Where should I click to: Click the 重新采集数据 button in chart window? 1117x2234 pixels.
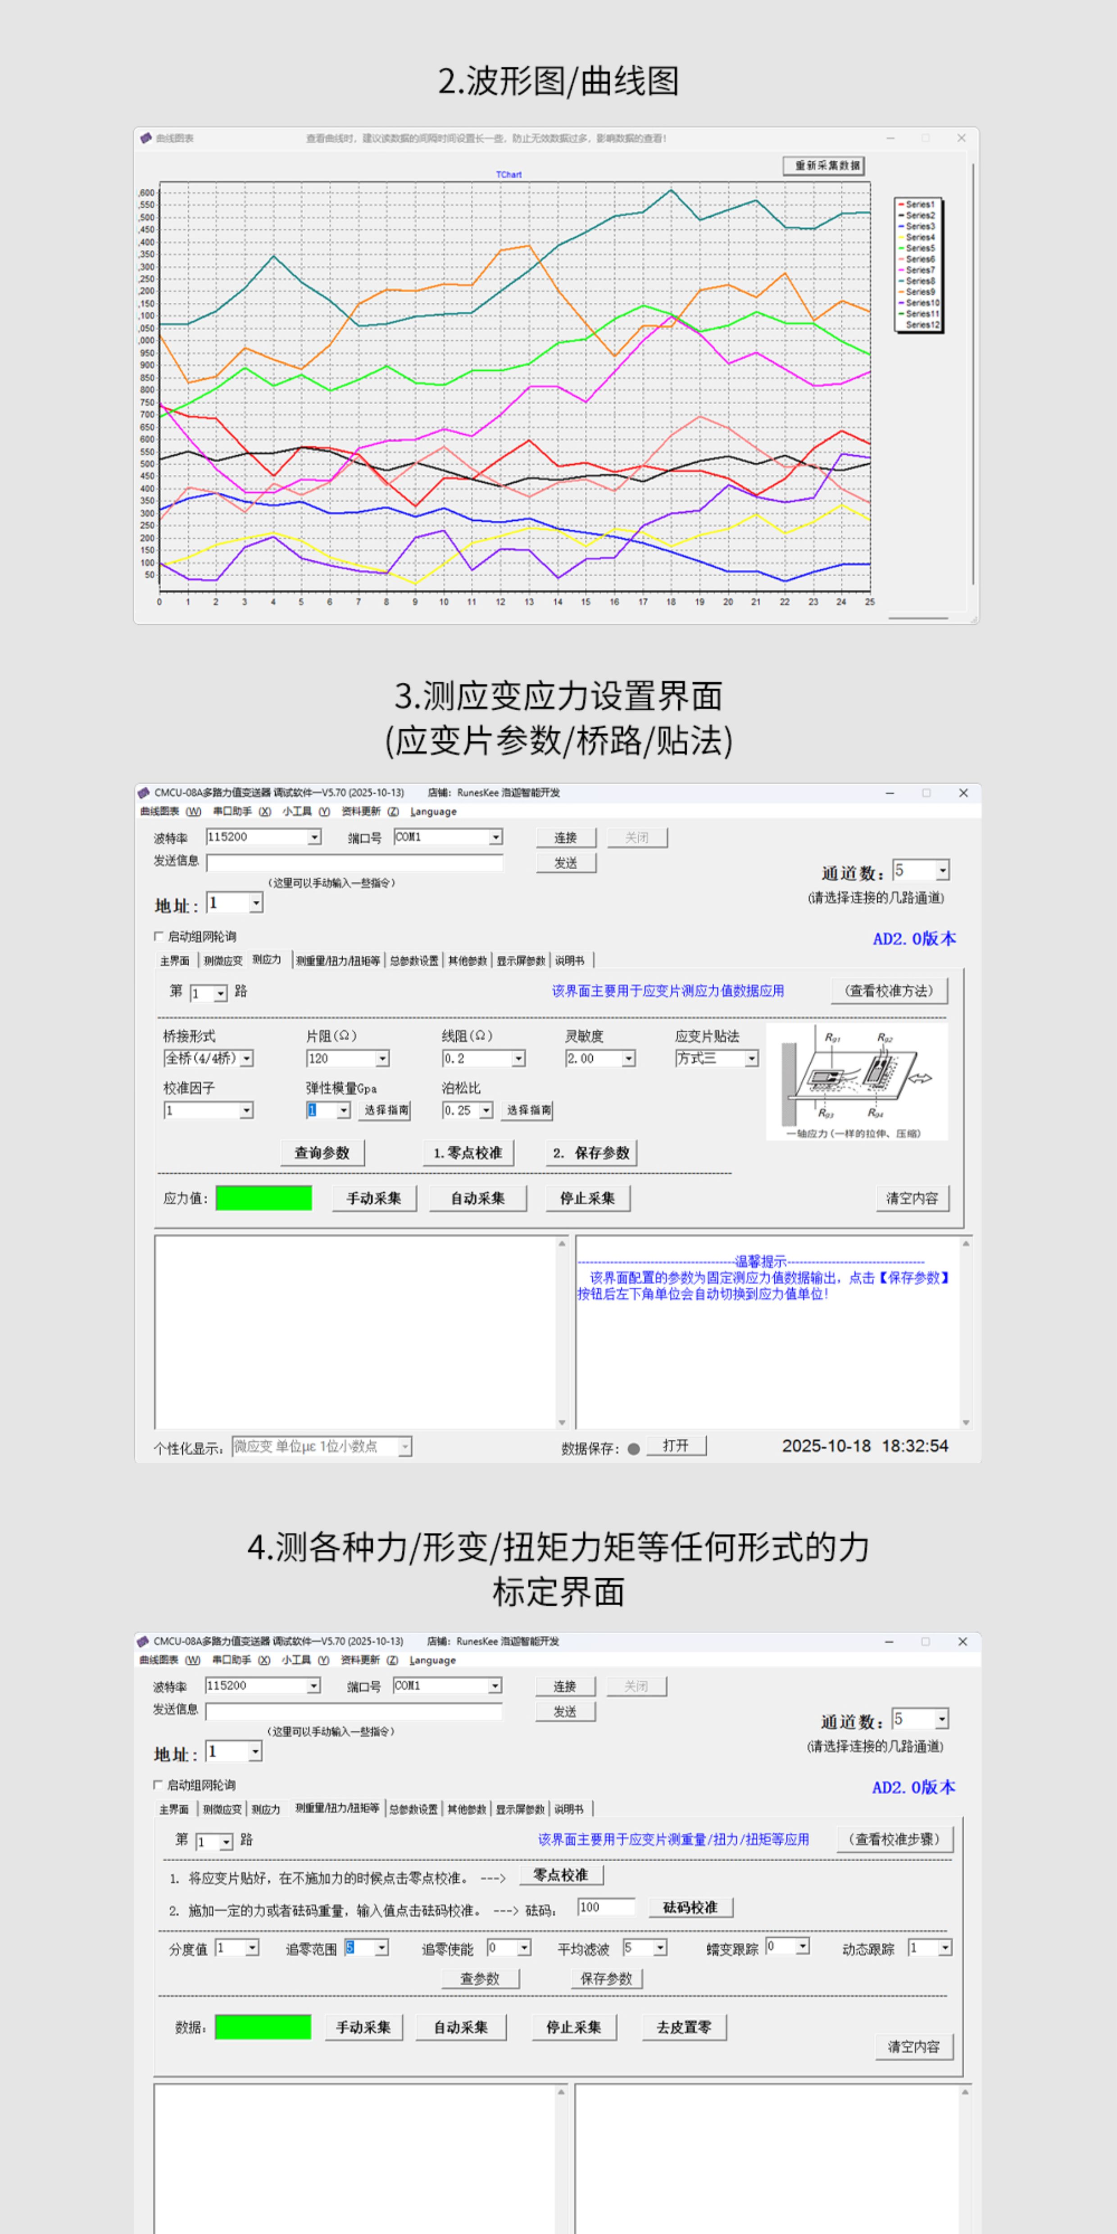click(x=823, y=166)
